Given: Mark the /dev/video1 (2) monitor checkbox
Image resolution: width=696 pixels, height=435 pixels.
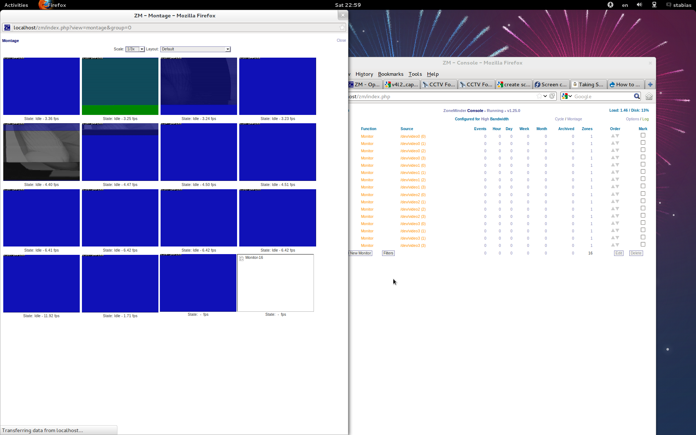Looking at the screenshot, I should click(x=643, y=179).
